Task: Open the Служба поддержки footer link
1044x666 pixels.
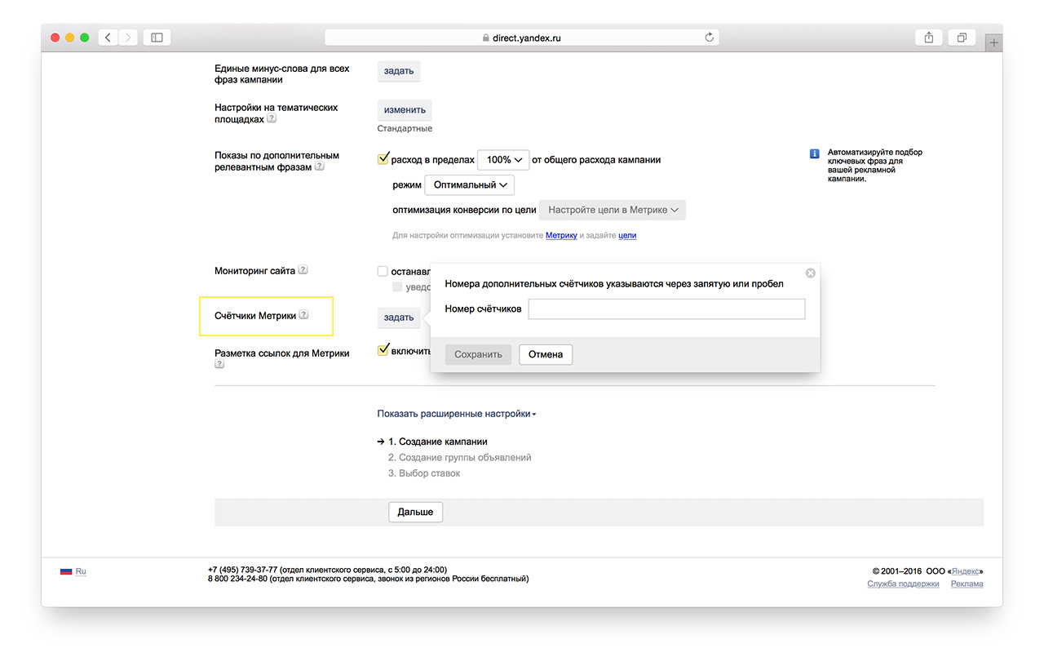Action: (903, 584)
